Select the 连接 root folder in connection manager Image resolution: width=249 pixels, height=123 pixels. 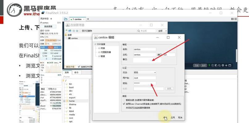(x=69, y=35)
